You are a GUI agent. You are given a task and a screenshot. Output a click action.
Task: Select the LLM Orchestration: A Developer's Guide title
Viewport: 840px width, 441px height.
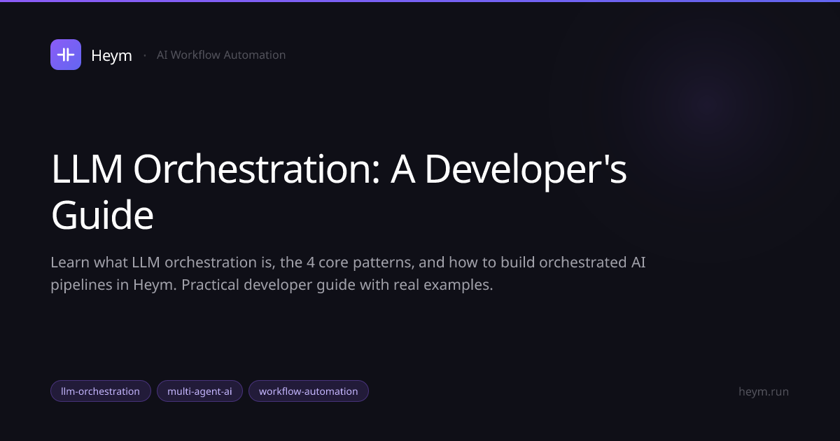coord(339,192)
